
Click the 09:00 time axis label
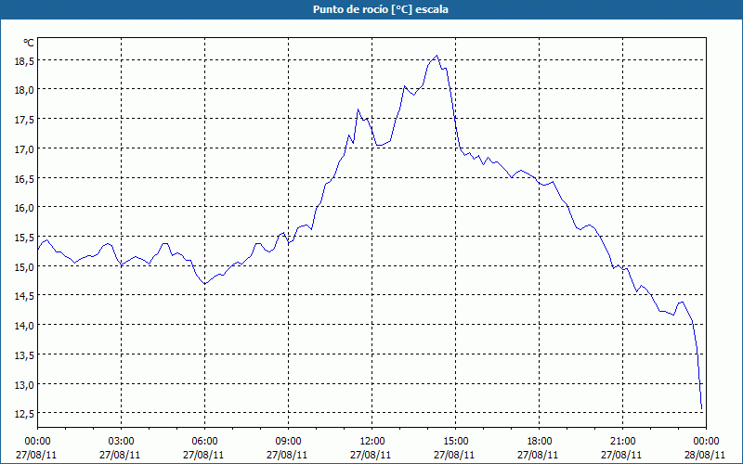[288, 442]
